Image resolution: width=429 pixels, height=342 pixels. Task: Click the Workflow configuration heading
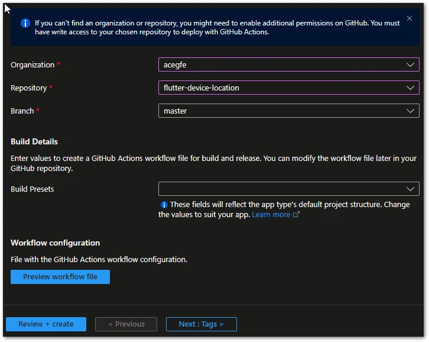tap(56, 243)
